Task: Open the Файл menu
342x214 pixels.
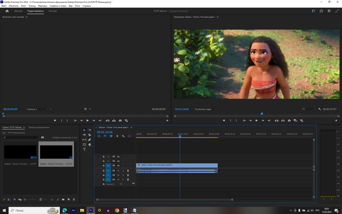Action: (x=4, y=6)
